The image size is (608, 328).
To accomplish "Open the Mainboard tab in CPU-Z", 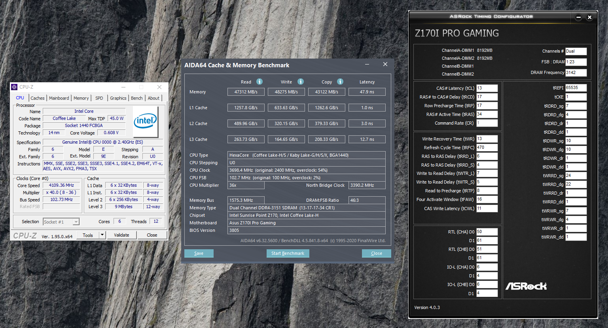I will point(59,98).
